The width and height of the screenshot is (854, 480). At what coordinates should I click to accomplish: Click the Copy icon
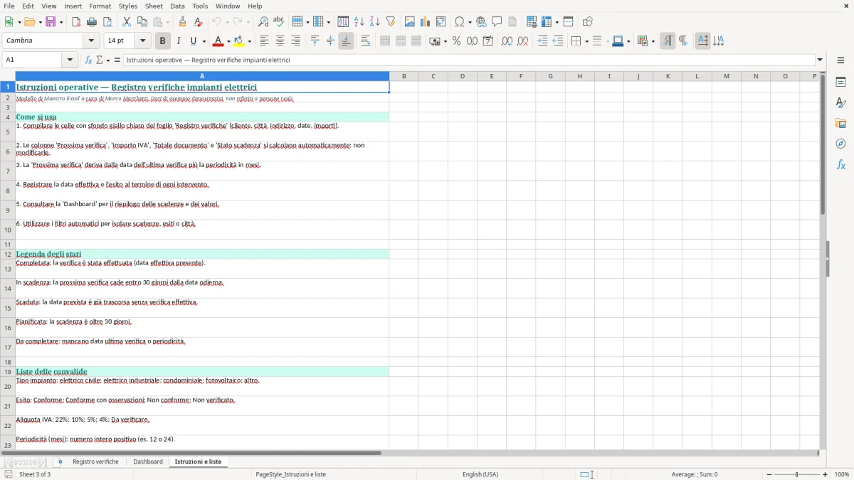tap(142, 22)
